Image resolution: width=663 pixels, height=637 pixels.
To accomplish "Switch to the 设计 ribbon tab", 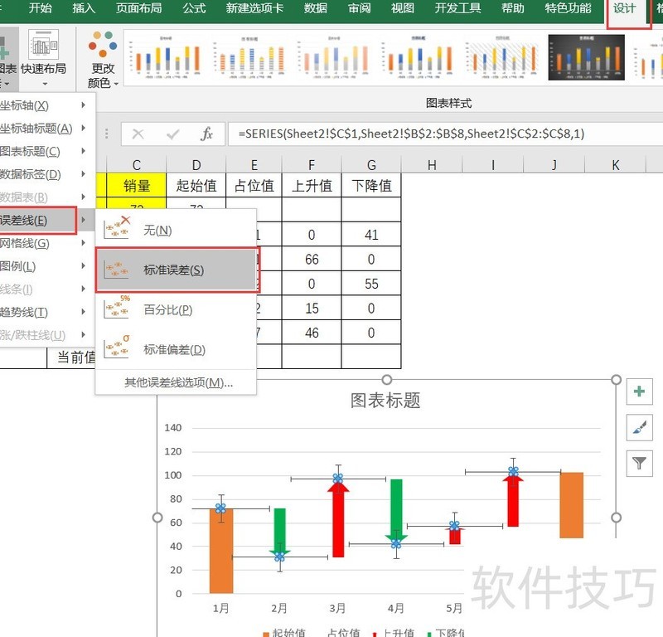I will (624, 9).
